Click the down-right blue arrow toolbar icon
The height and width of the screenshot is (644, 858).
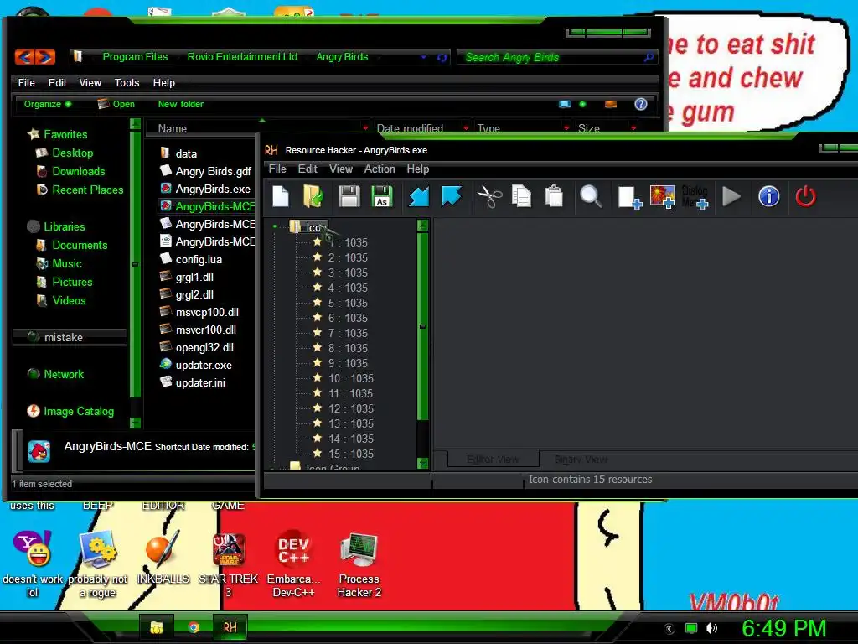pos(452,196)
